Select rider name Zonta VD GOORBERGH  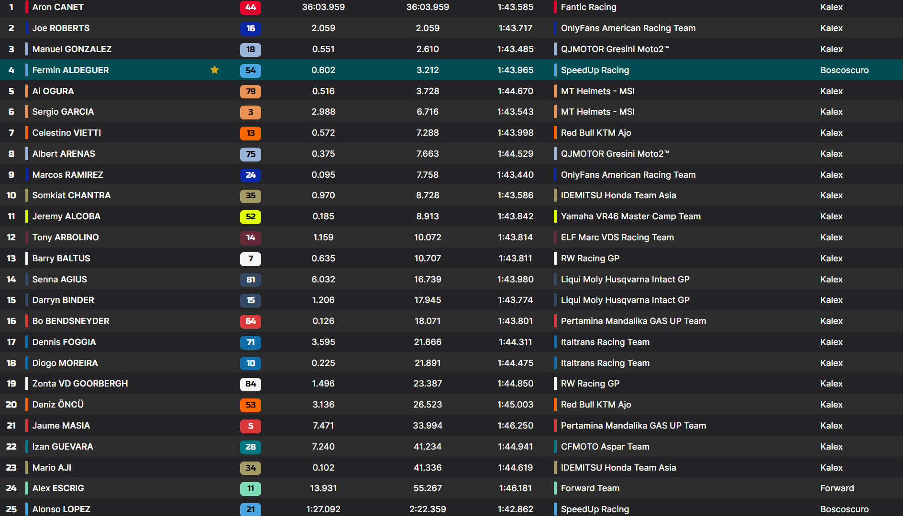coord(80,384)
